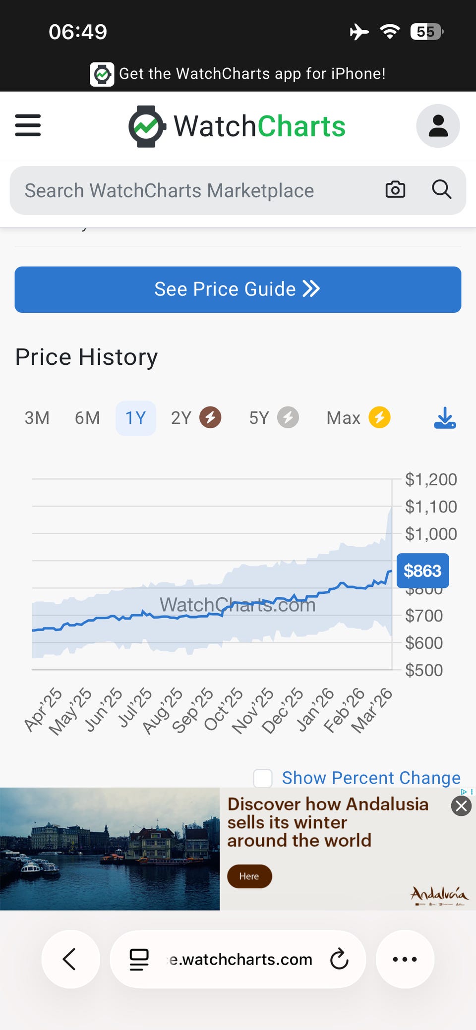Go back with the browser back arrow
476x1030 pixels.
(x=70, y=959)
